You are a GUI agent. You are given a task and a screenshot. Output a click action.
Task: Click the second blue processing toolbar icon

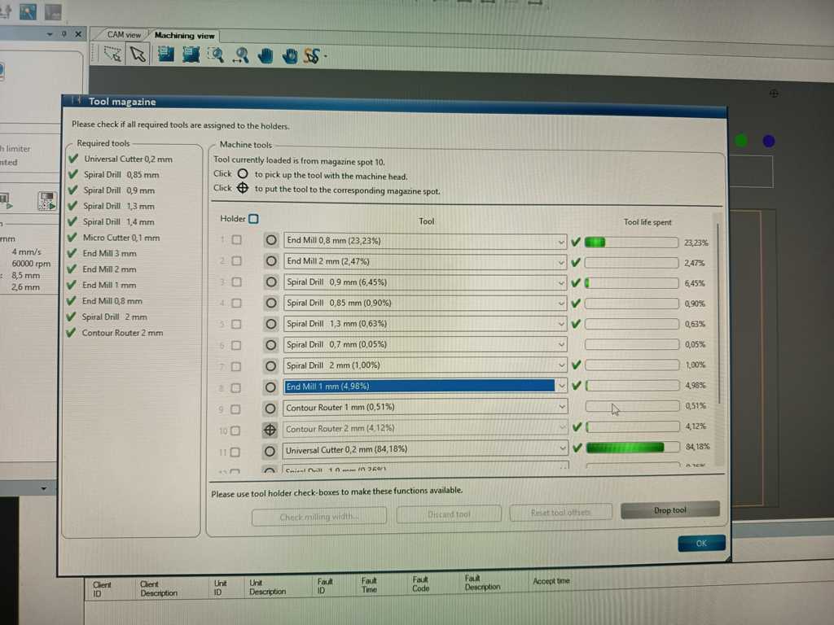coord(191,55)
